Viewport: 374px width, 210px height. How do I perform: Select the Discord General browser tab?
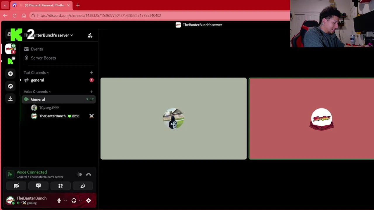(41, 5)
